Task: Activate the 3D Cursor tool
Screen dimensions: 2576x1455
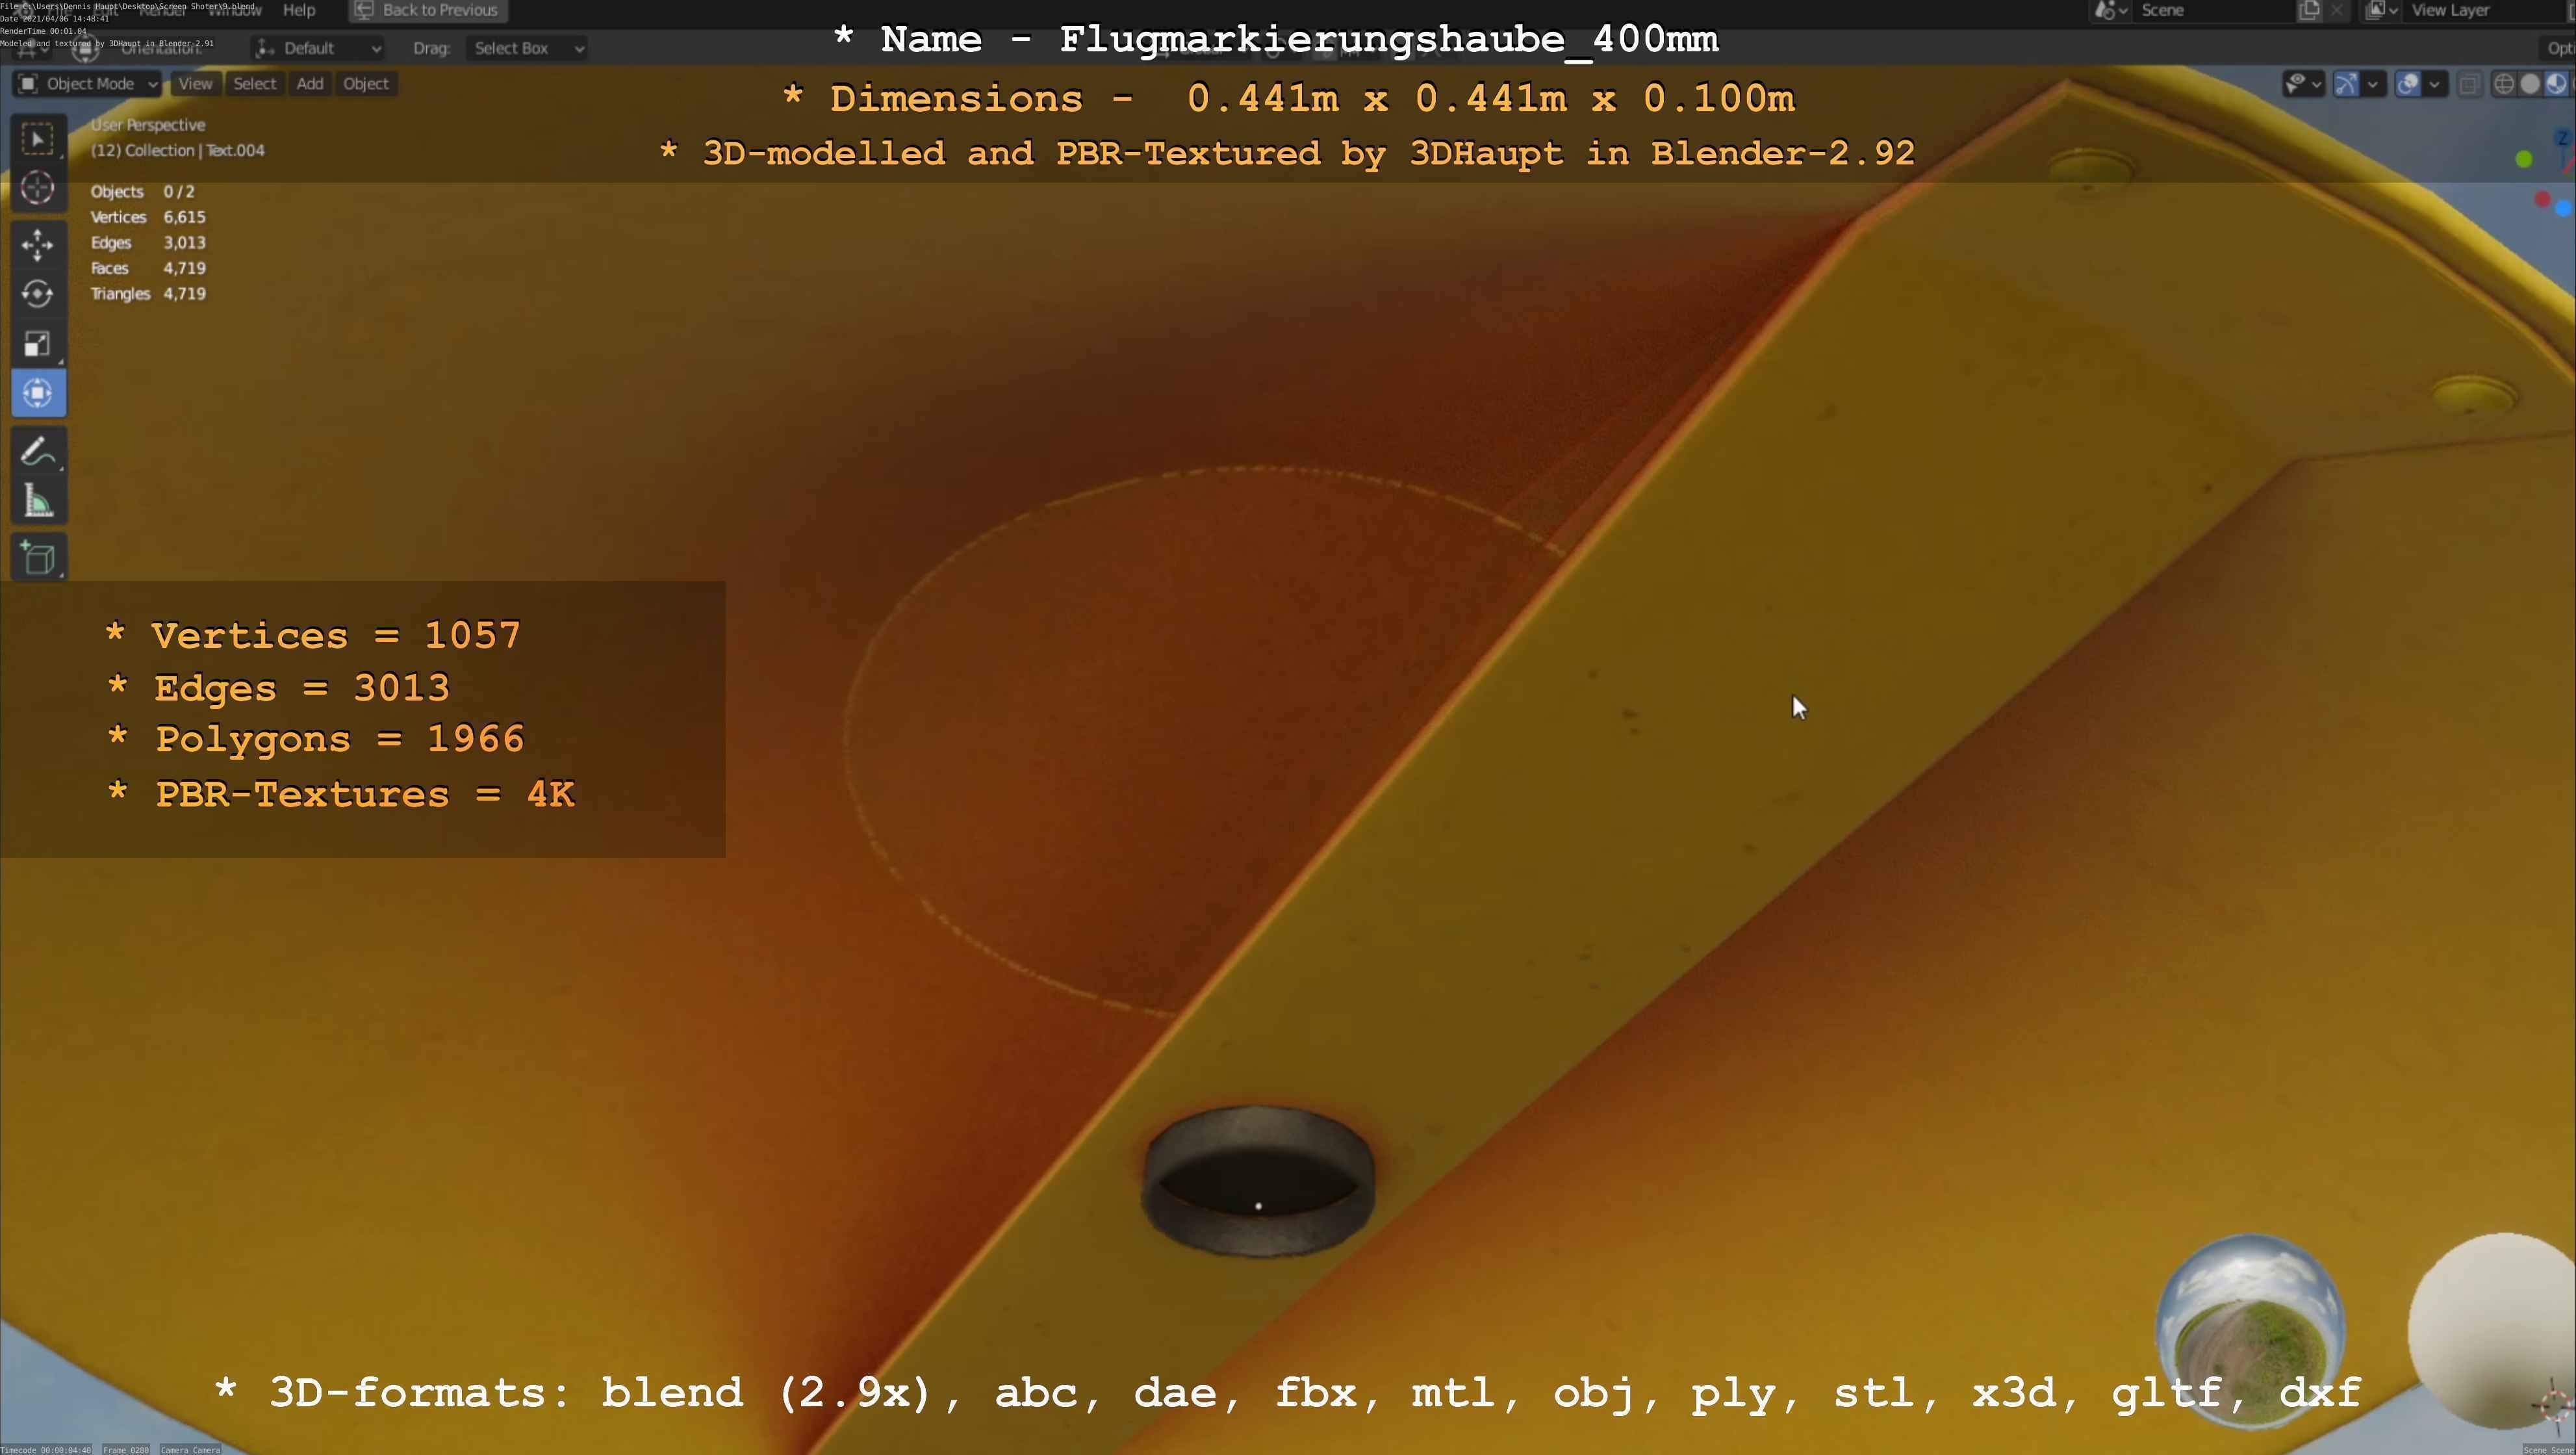Action: [x=38, y=188]
